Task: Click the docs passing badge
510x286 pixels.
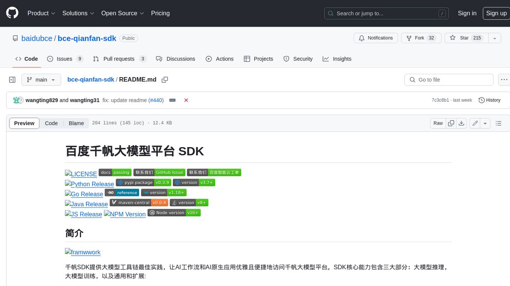Action: click(115, 172)
